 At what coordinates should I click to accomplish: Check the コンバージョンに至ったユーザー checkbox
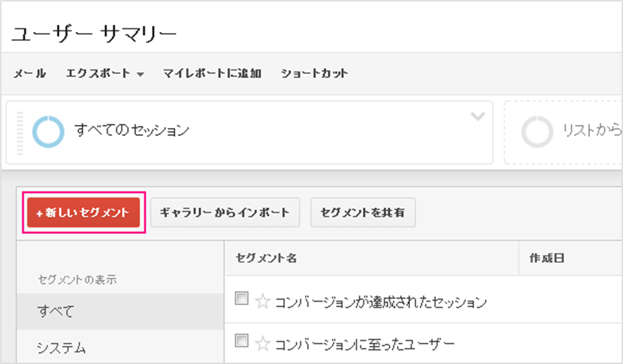coord(241,340)
